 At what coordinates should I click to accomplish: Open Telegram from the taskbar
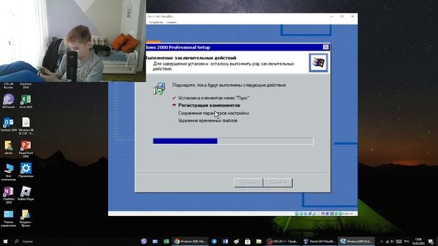pyautogui.click(x=214, y=241)
